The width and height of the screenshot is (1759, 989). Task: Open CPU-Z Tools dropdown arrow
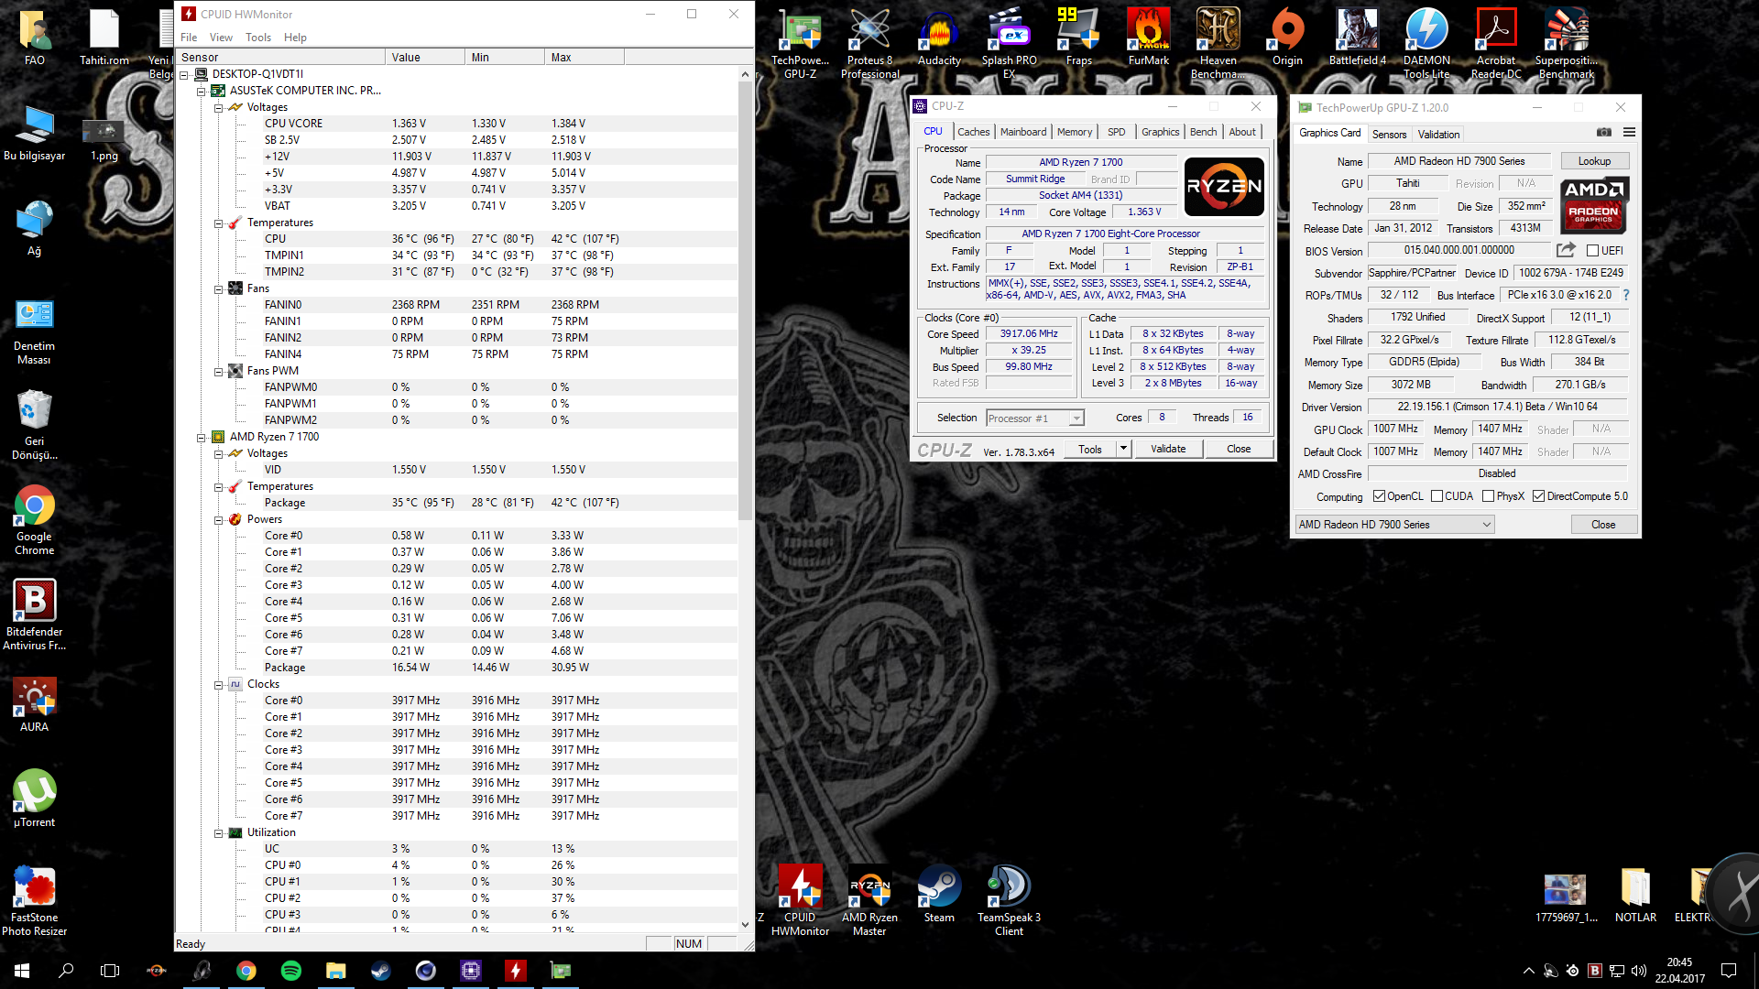click(x=1123, y=449)
